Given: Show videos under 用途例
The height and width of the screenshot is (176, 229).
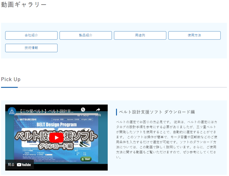Looking at the screenshot, I should tap(140, 35).
